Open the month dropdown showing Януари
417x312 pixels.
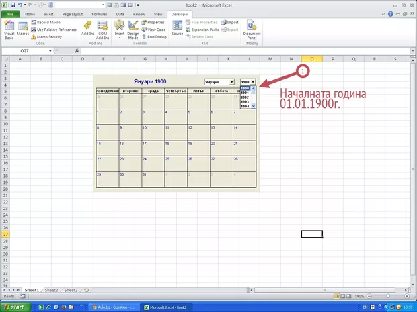click(232, 82)
